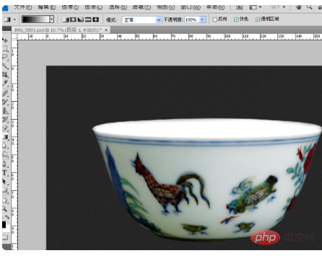Open the tool preset picker arrow
The height and width of the screenshot is (261, 322).
pyautogui.click(x=14, y=19)
